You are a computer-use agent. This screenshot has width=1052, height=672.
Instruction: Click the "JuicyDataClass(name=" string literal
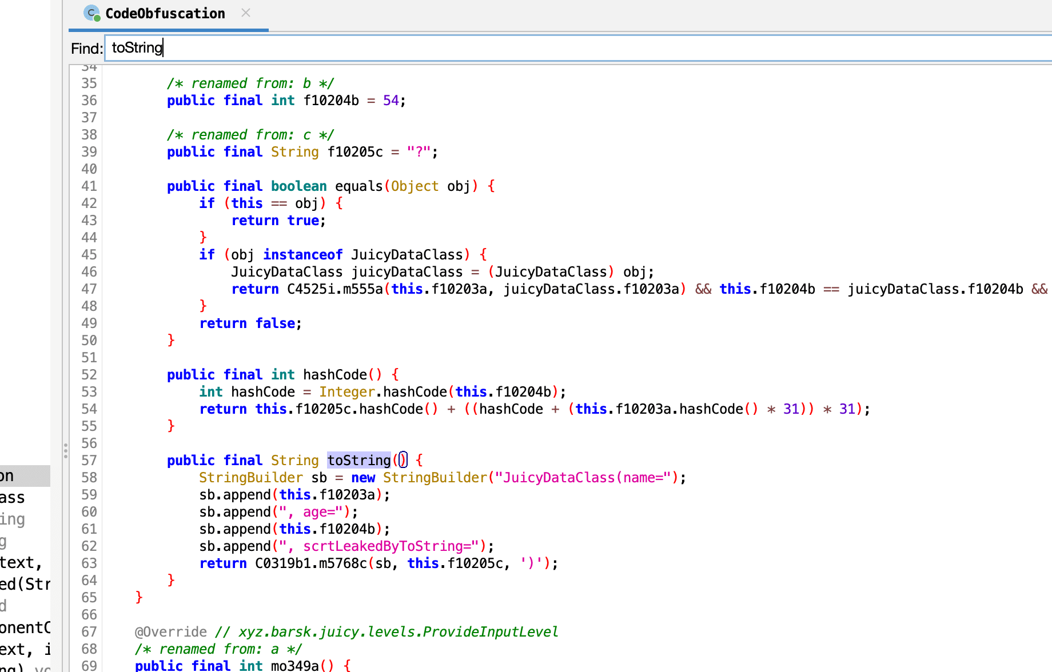point(583,477)
